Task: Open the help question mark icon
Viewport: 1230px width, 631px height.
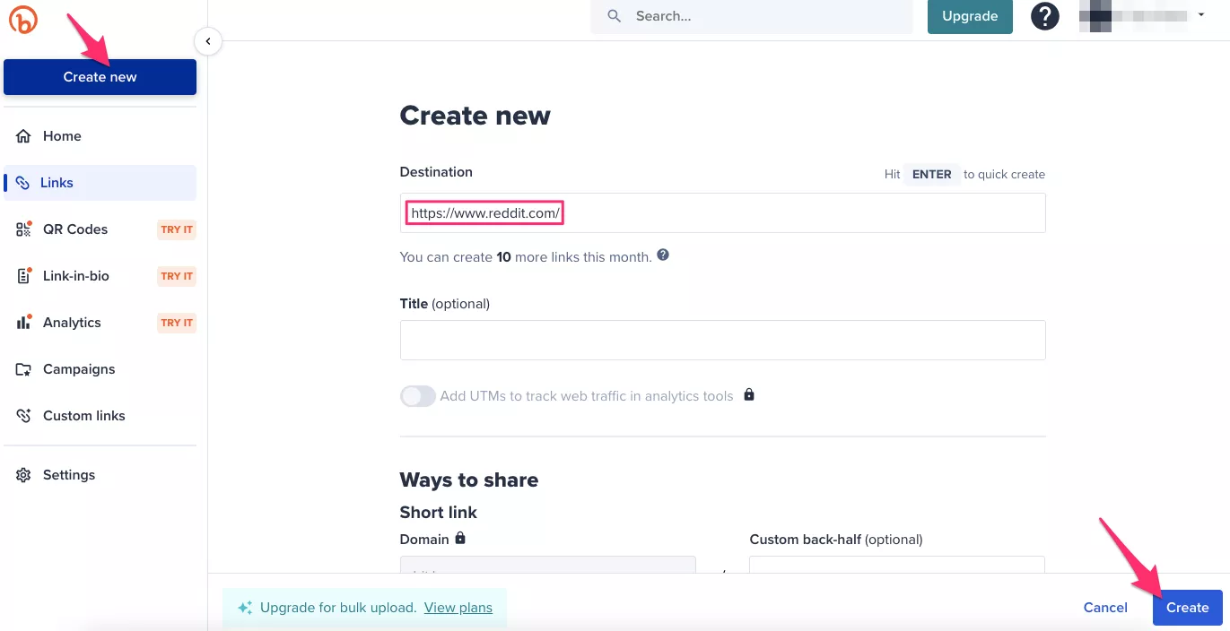Action: [x=1045, y=16]
